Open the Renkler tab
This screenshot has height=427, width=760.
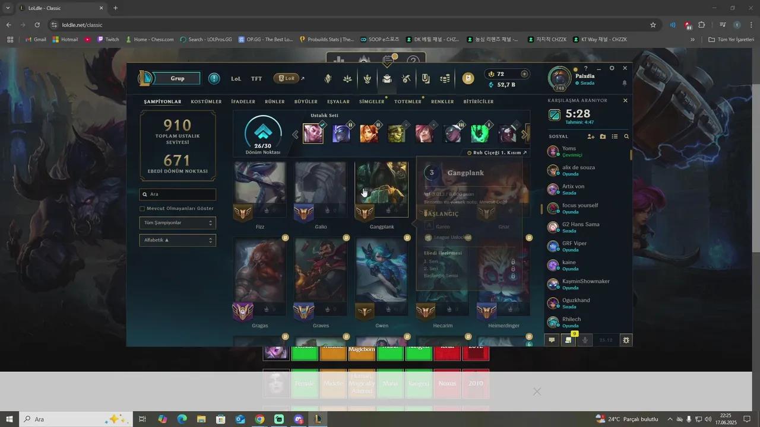click(442, 101)
